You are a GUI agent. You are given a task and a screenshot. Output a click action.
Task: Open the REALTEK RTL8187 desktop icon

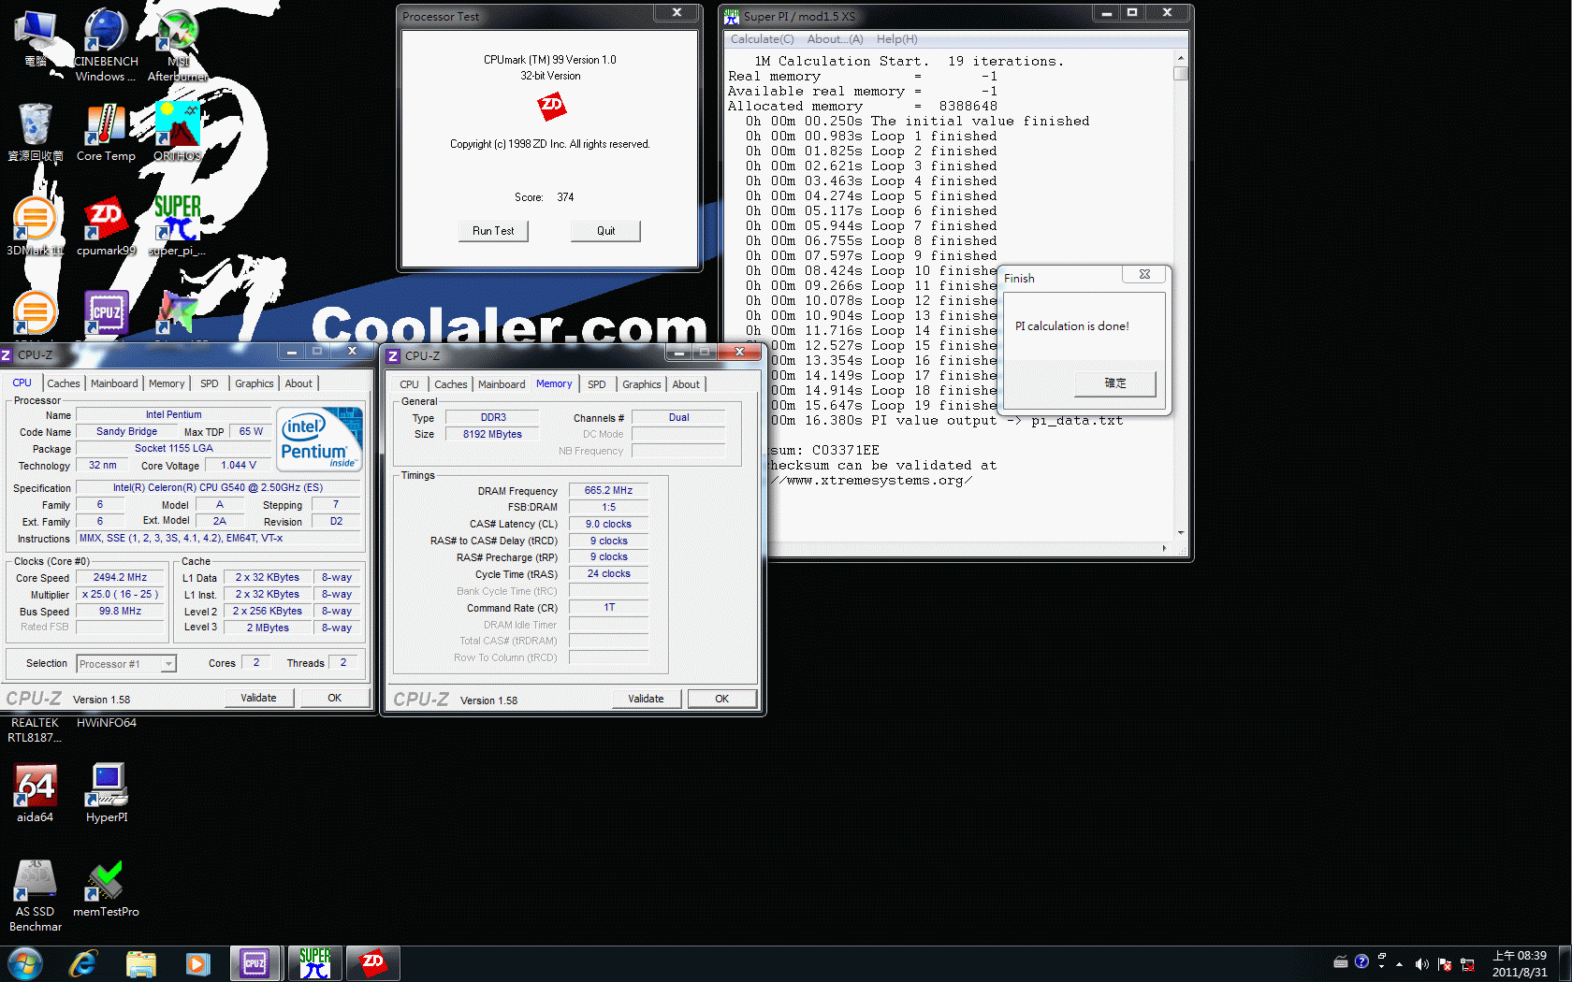(35, 730)
